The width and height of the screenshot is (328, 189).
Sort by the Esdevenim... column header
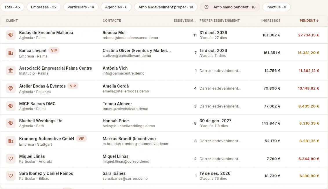click(185, 21)
